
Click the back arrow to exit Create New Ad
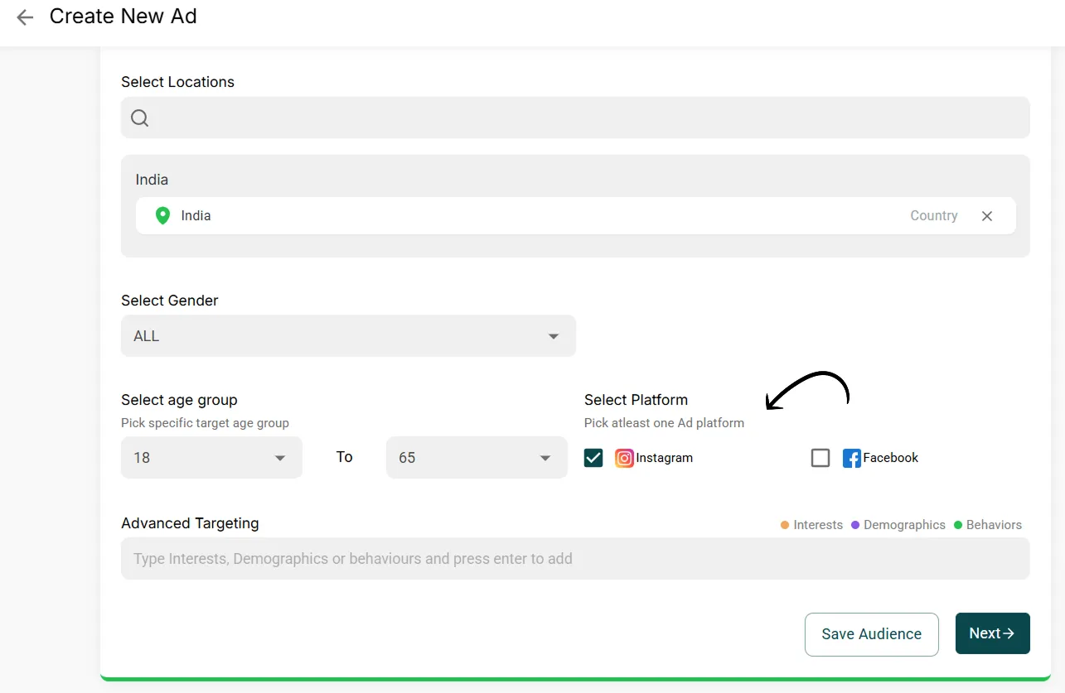25,17
